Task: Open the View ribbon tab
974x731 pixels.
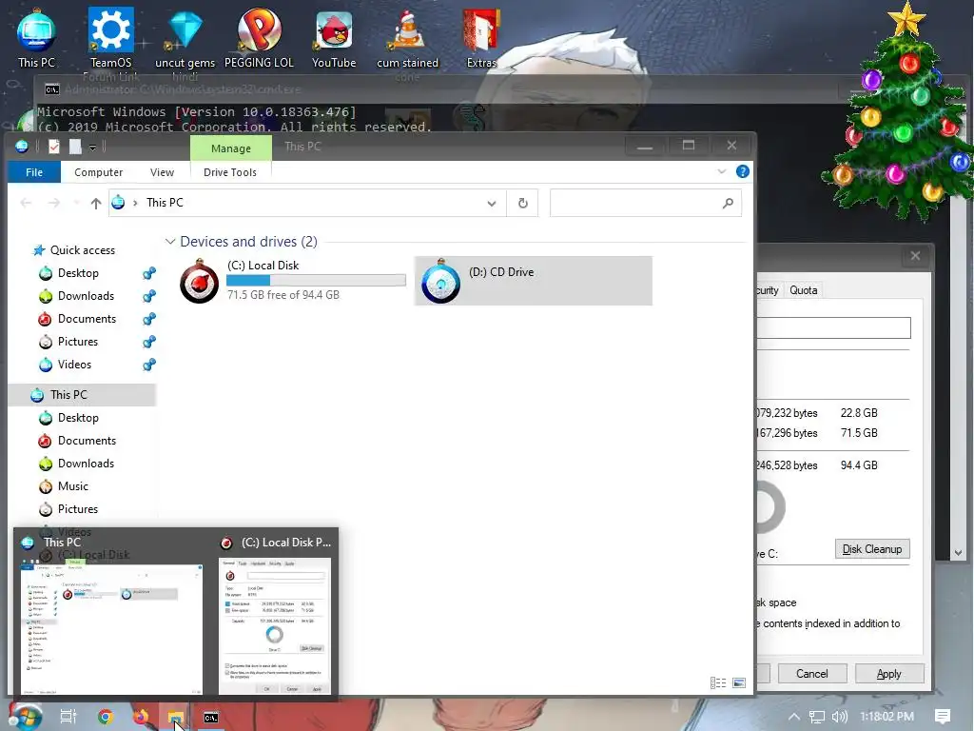Action: pos(162,172)
